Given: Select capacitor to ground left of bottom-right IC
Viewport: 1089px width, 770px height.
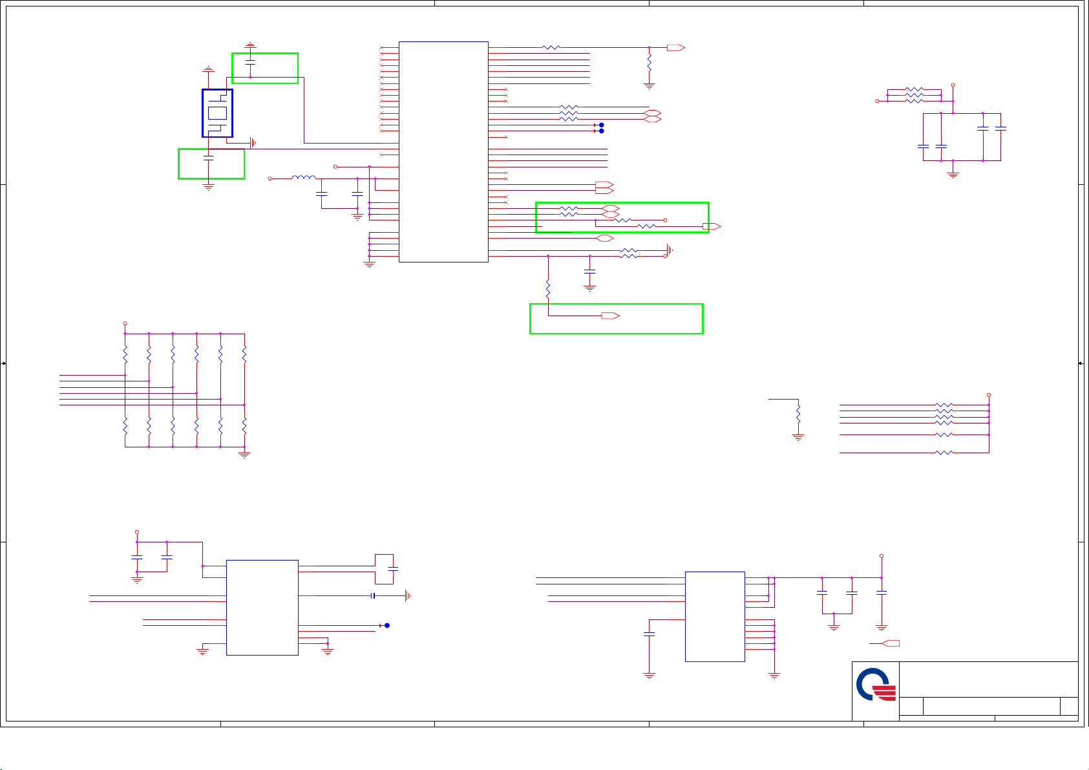Looking at the screenshot, I should pyautogui.click(x=650, y=634).
